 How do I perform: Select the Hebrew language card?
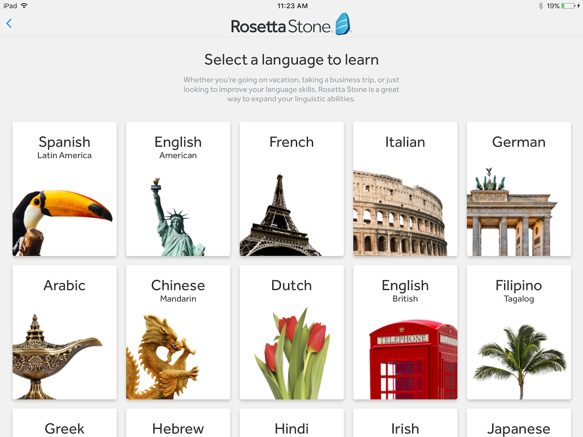coord(178,426)
